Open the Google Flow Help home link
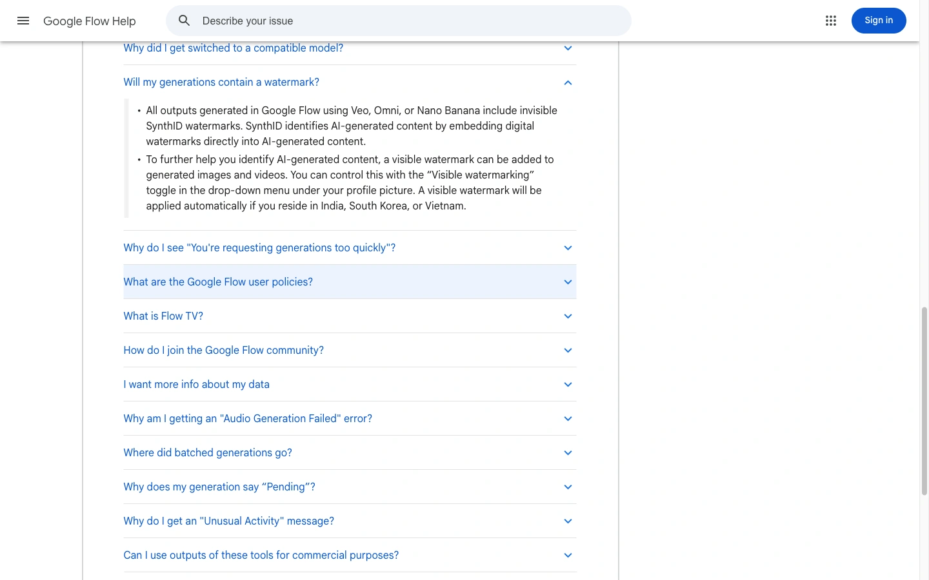929x580 pixels. 90,21
